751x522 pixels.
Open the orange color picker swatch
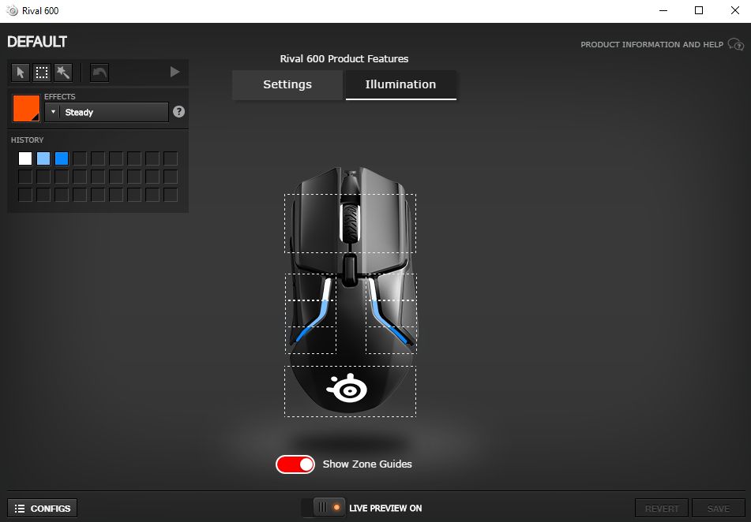click(26, 108)
